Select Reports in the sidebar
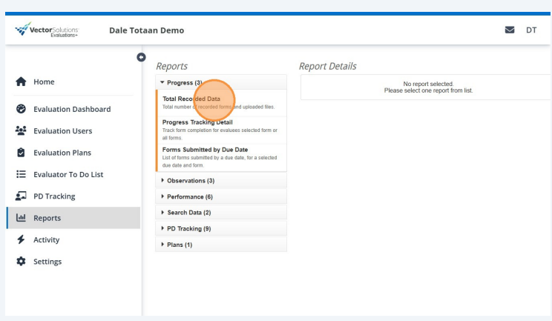Image resolution: width=552 pixels, height=321 pixels. (x=73, y=218)
